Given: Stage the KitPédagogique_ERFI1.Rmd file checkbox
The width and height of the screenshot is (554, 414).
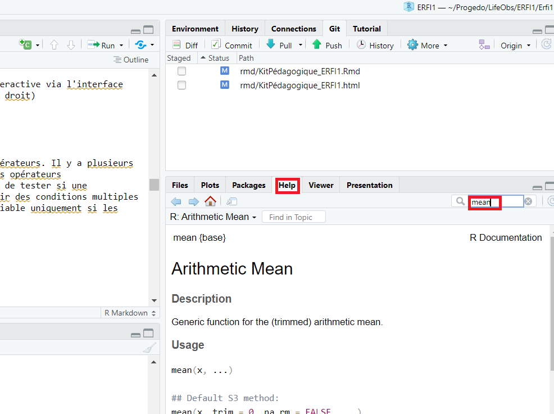Looking at the screenshot, I should click(181, 71).
